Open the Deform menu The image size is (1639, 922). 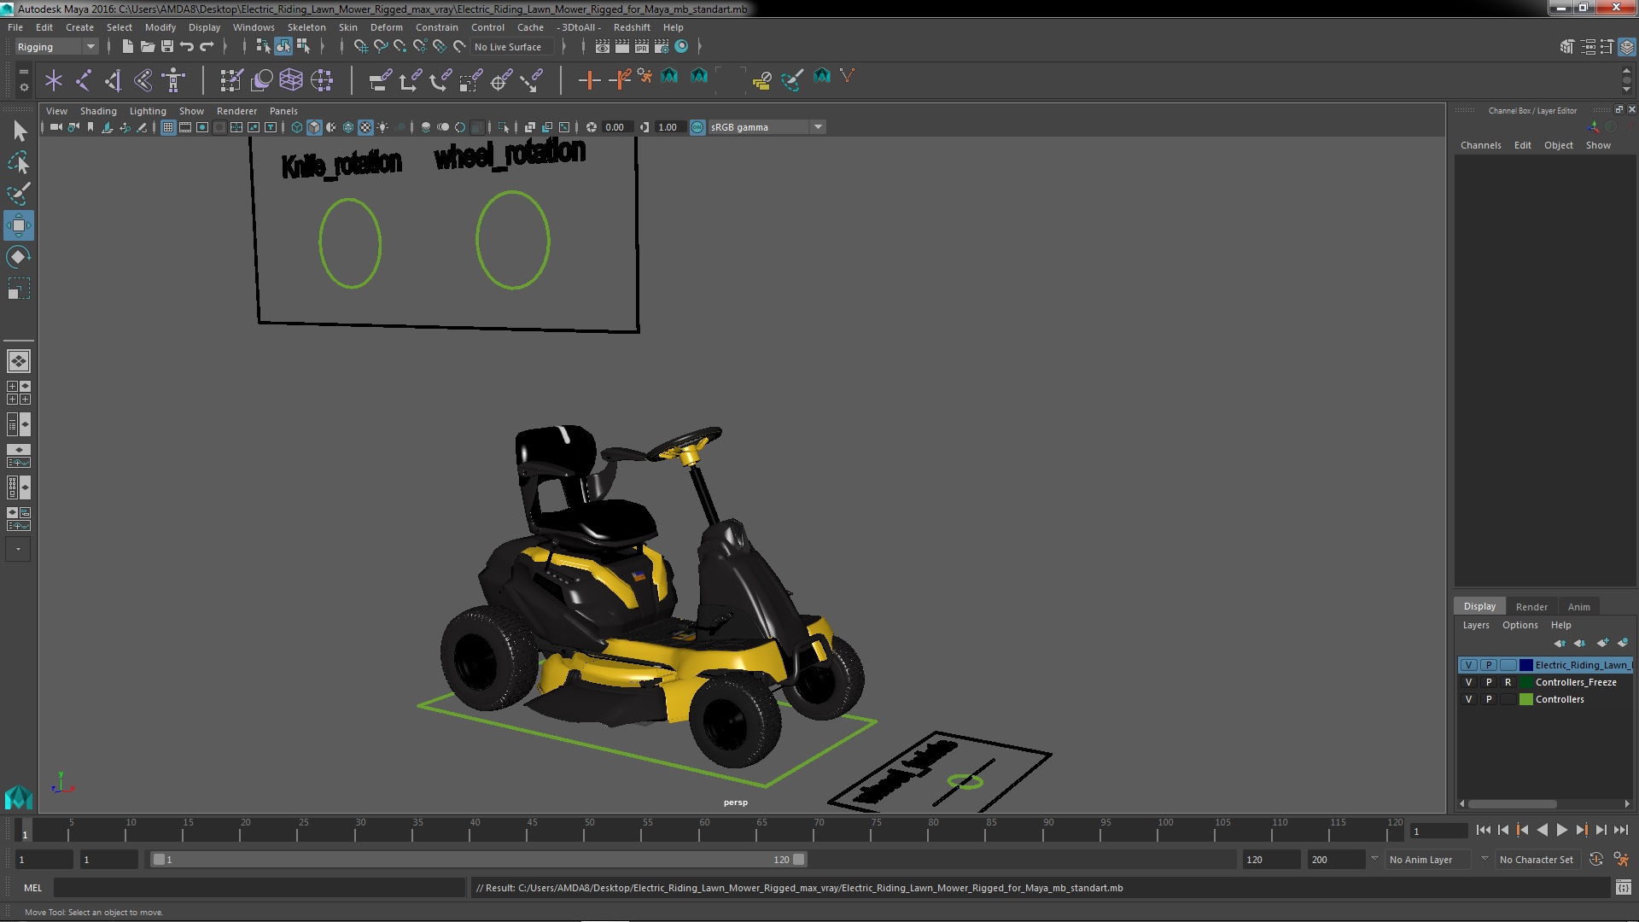386,27
